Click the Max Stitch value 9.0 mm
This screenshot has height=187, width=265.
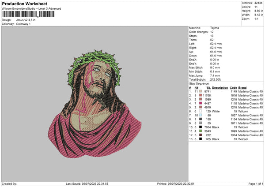(x=215, y=67)
